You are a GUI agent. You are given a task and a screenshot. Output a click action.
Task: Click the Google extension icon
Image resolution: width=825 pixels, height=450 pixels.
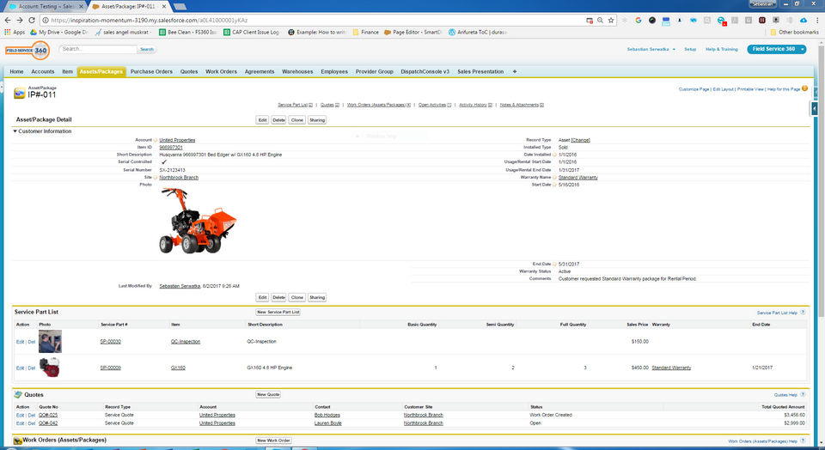(639, 20)
